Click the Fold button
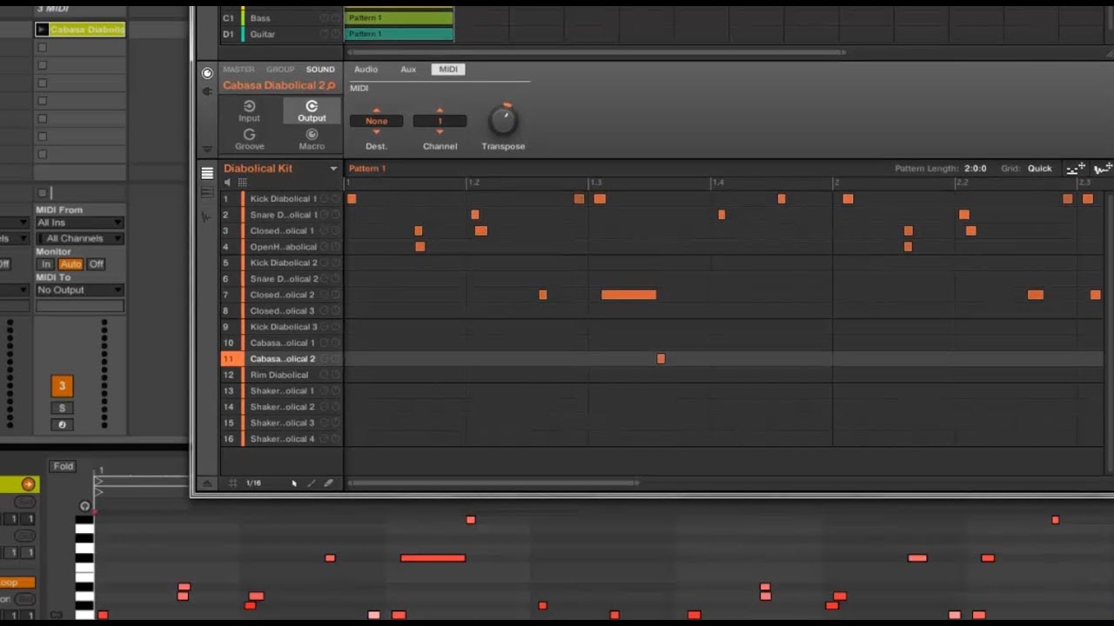This screenshot has height=626, width=1114. pyautogui.click(x=64, y=466)
